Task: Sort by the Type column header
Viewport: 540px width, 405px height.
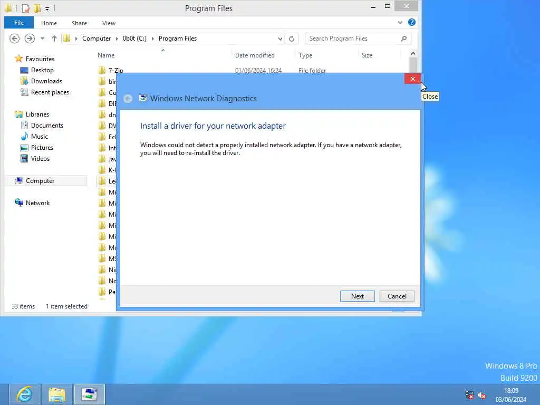Action: click(x=305, y=55)
